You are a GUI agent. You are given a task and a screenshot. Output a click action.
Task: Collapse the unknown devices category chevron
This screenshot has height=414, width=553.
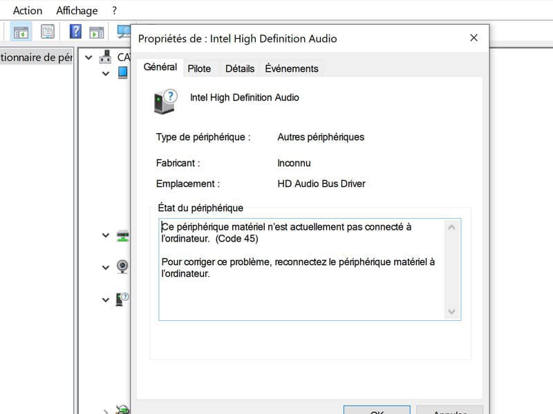pos(106,300)
